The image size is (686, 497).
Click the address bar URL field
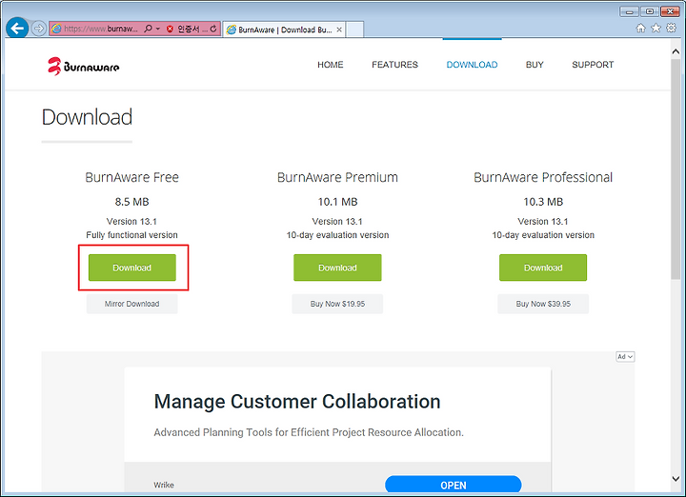tap(101, 29)
